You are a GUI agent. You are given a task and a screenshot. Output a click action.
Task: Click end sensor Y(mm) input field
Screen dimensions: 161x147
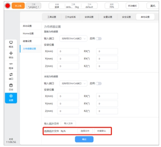click(x=68, y=103)
